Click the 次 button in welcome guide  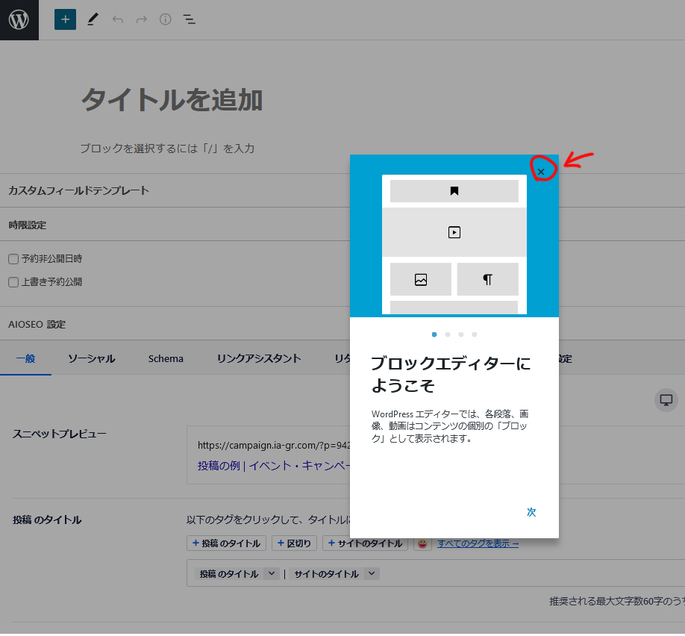531,512
